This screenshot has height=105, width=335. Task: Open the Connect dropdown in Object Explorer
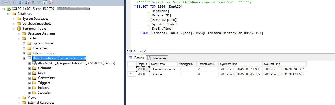(9, 2)
